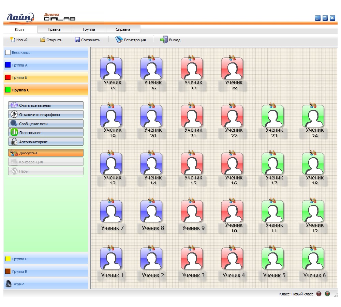Open Регистрация from the toolbar
Screen dimensions: 341x307
131,40
